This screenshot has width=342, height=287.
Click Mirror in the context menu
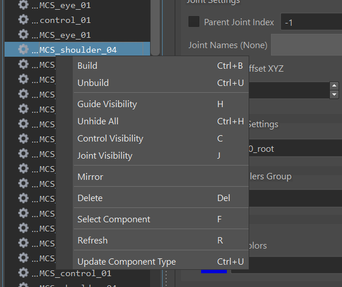(161, 177)
